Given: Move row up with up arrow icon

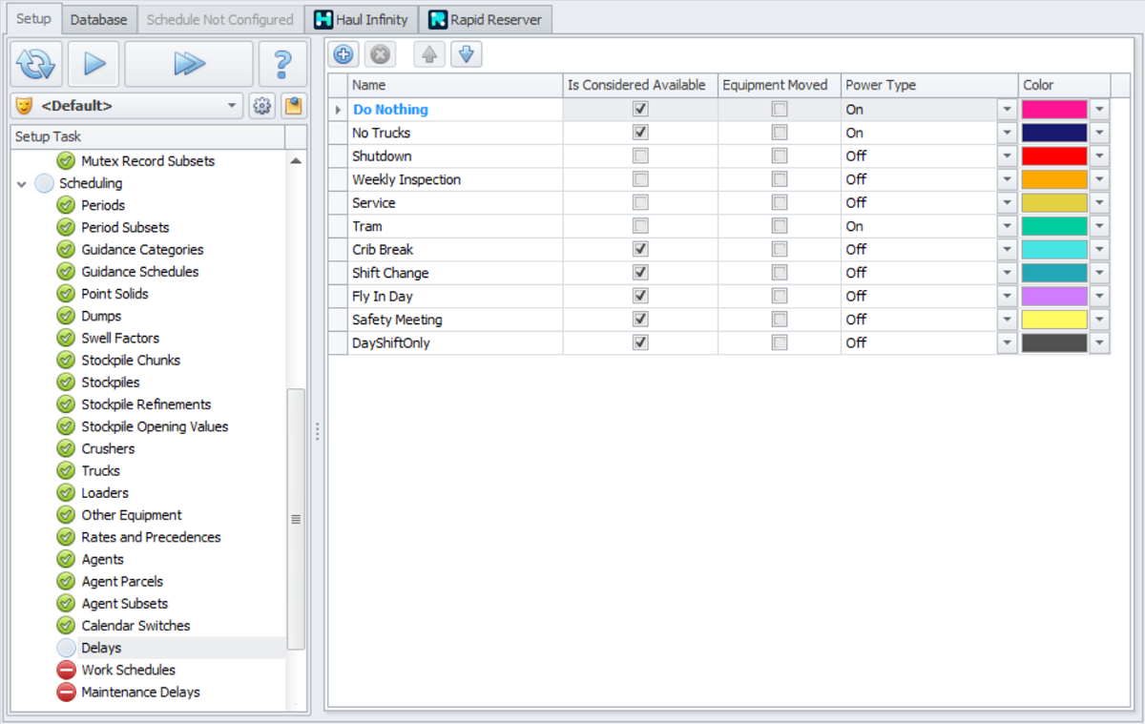Looking at the screenshot, I should (x=429, y=54).
